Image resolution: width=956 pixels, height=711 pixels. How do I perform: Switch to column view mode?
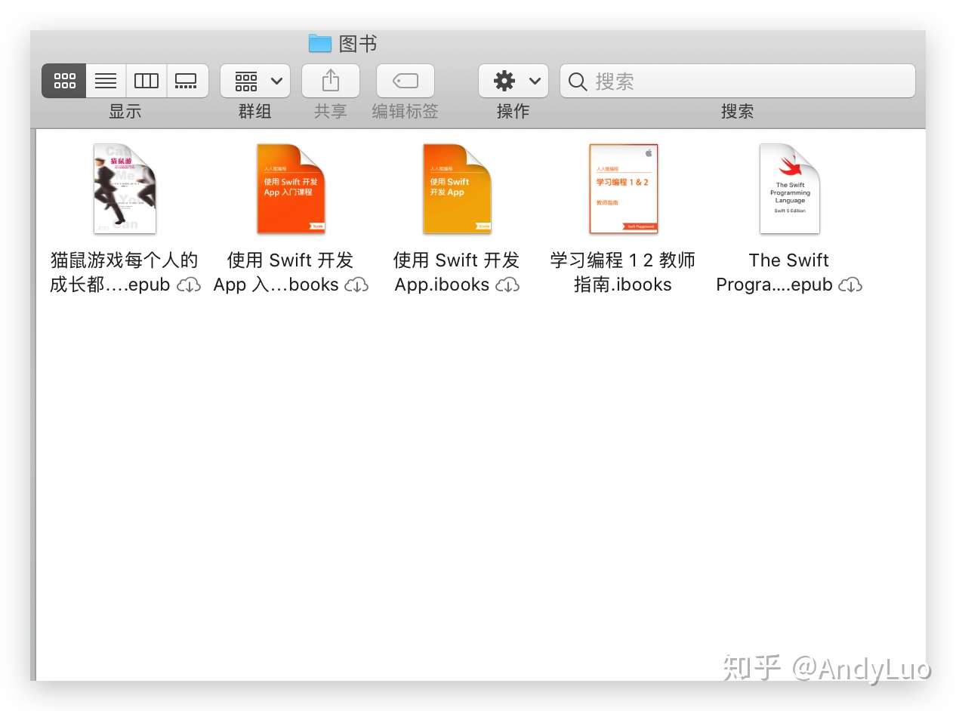pyautogui.click(x=146, y=81)
